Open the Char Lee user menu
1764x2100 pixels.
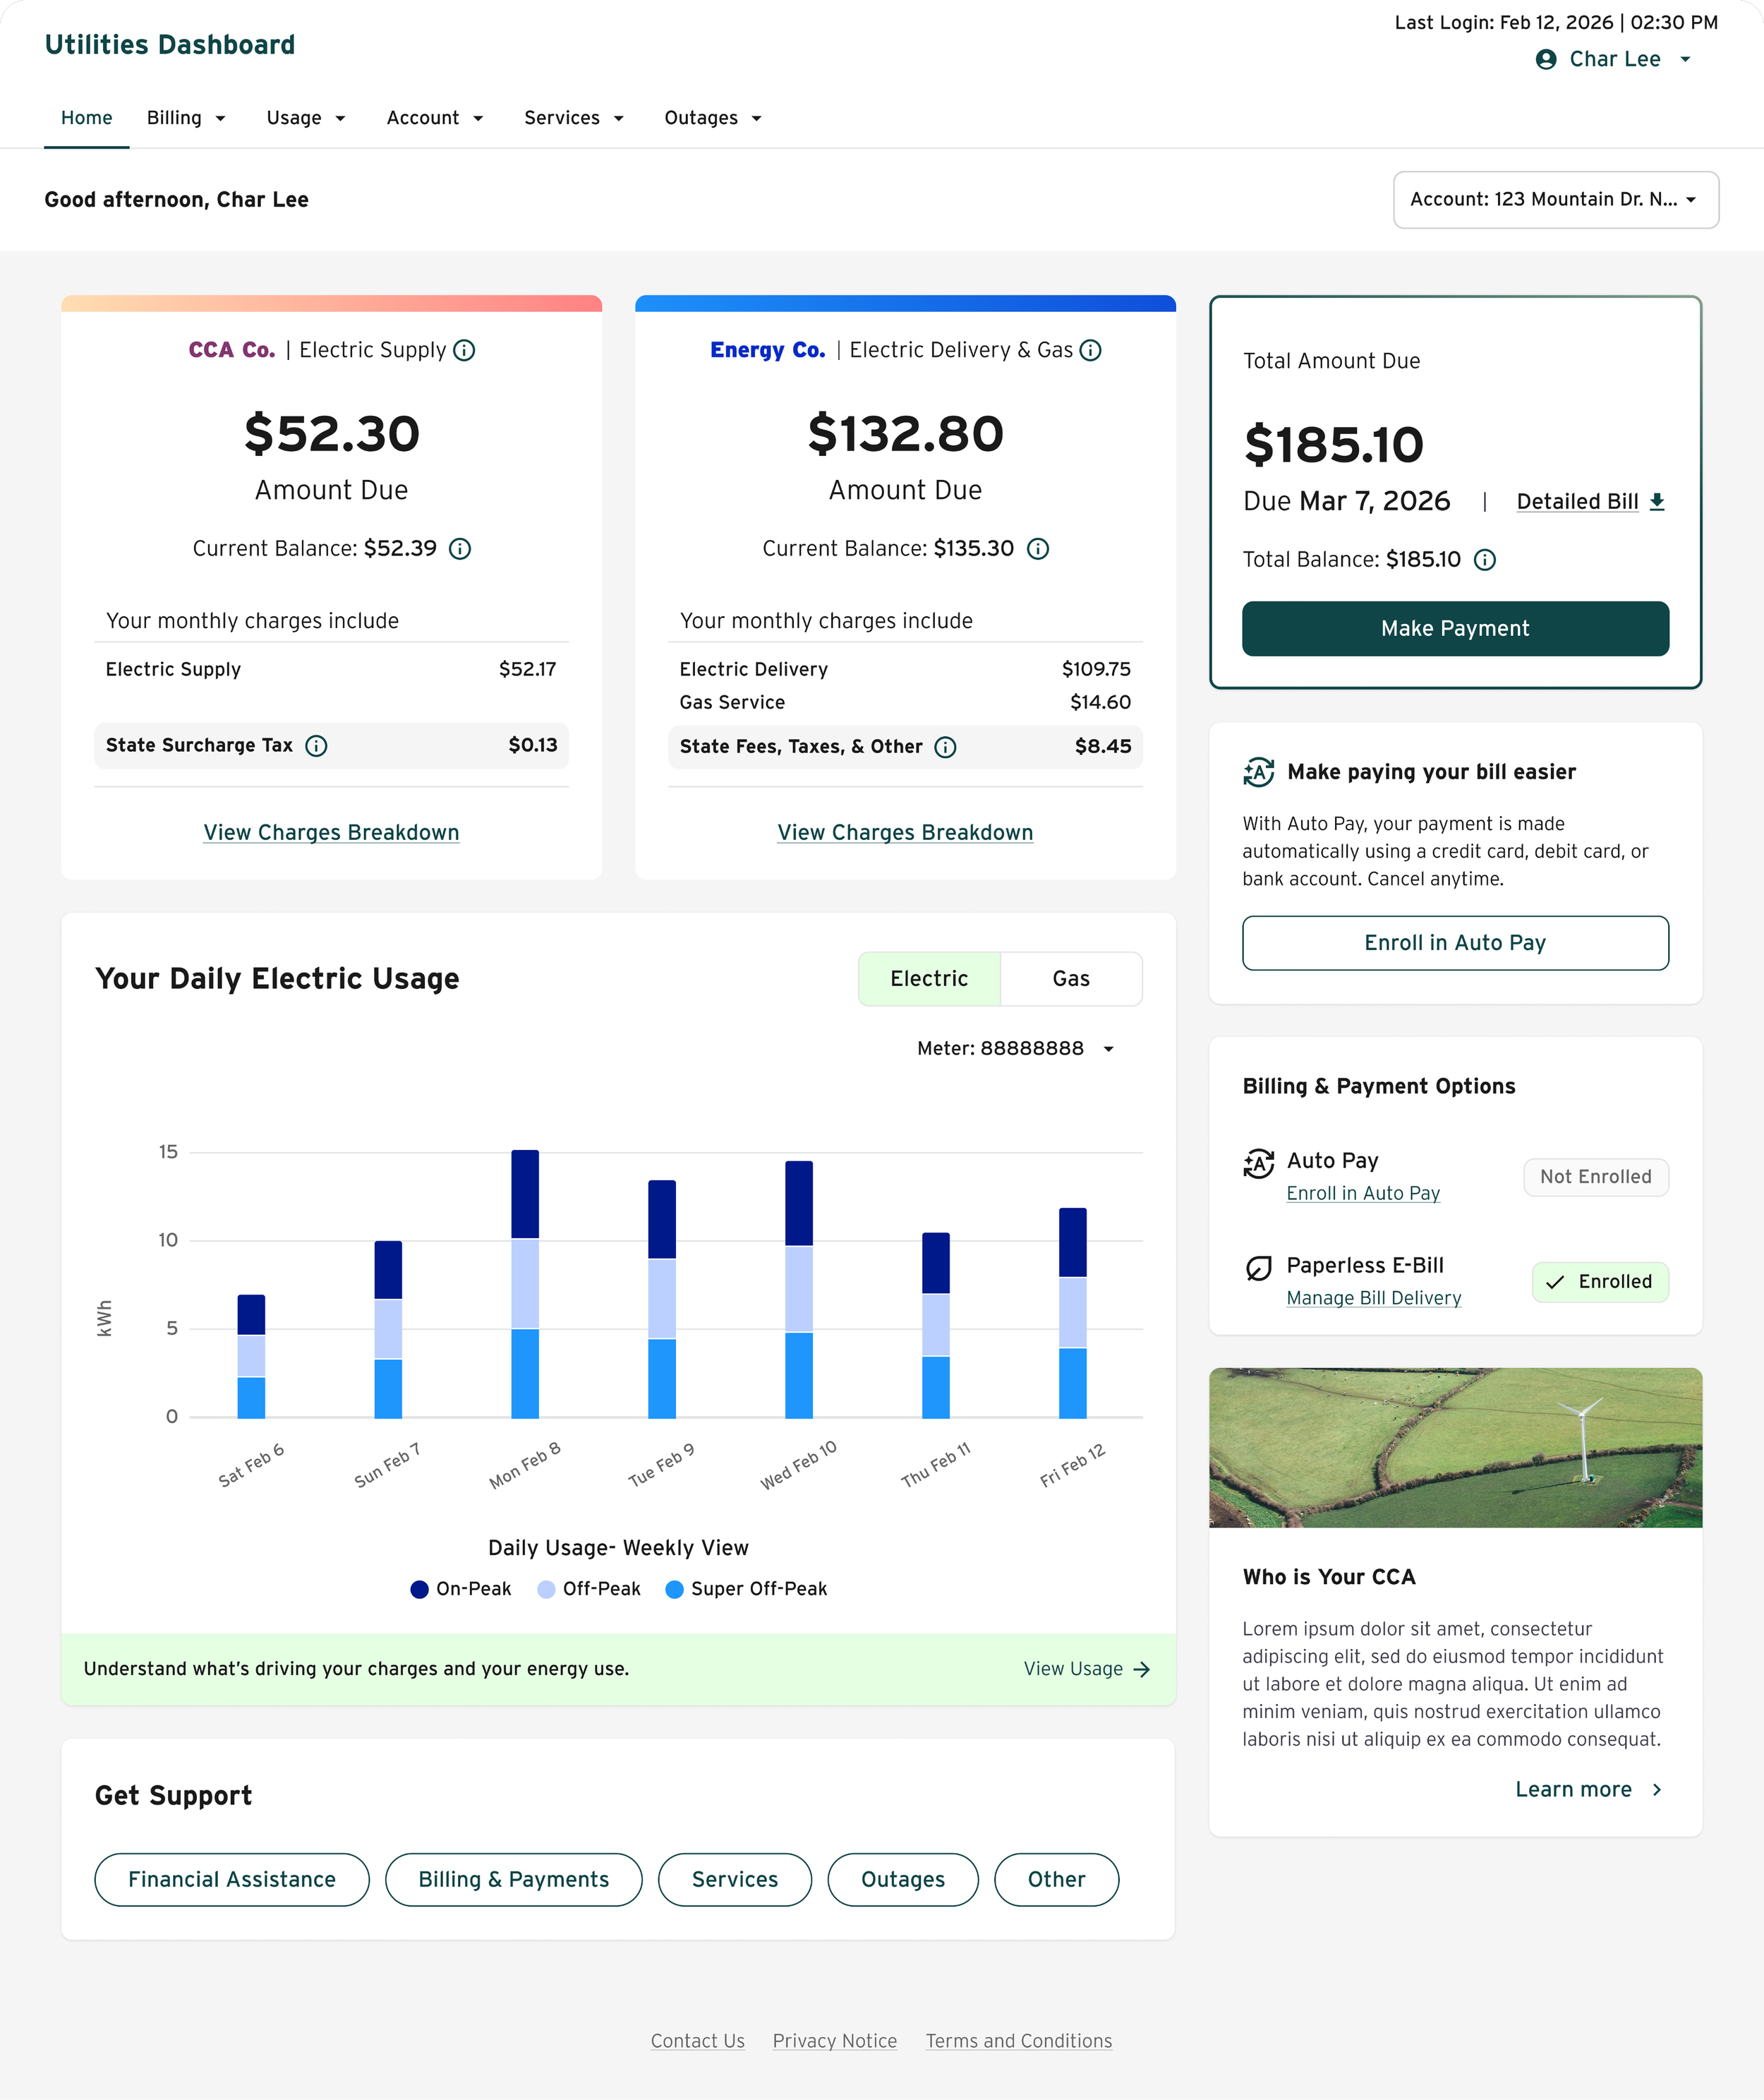click(1614, 59)
